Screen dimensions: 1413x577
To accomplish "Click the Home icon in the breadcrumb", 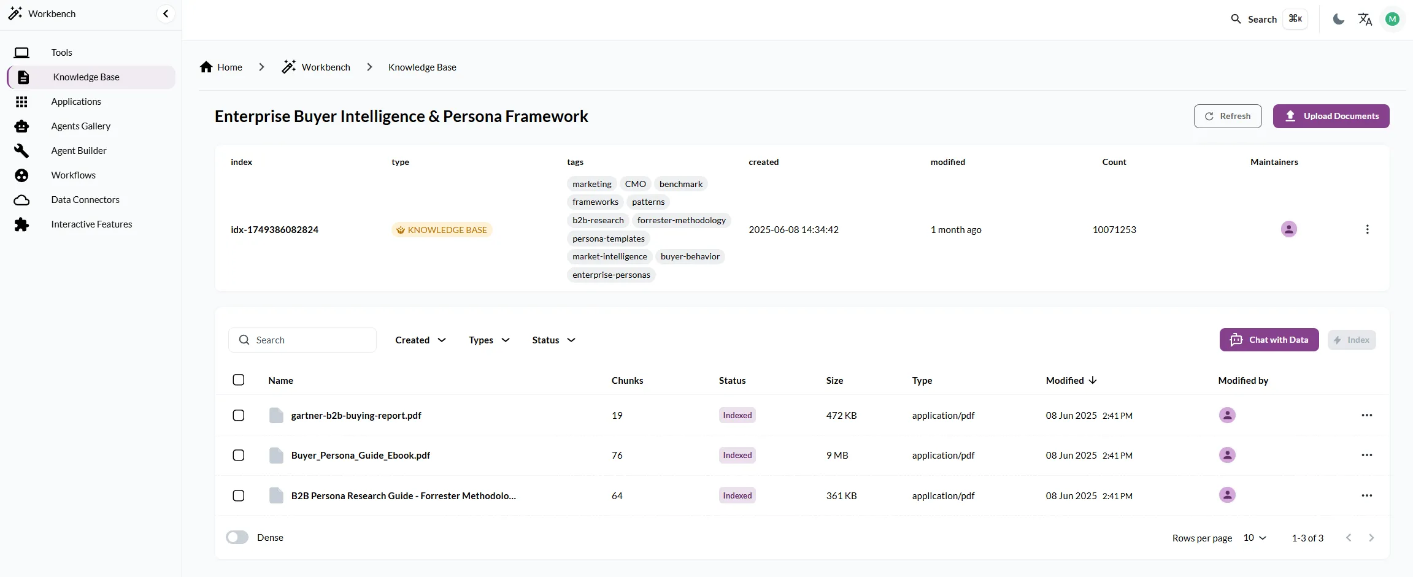I will [206, 67].
